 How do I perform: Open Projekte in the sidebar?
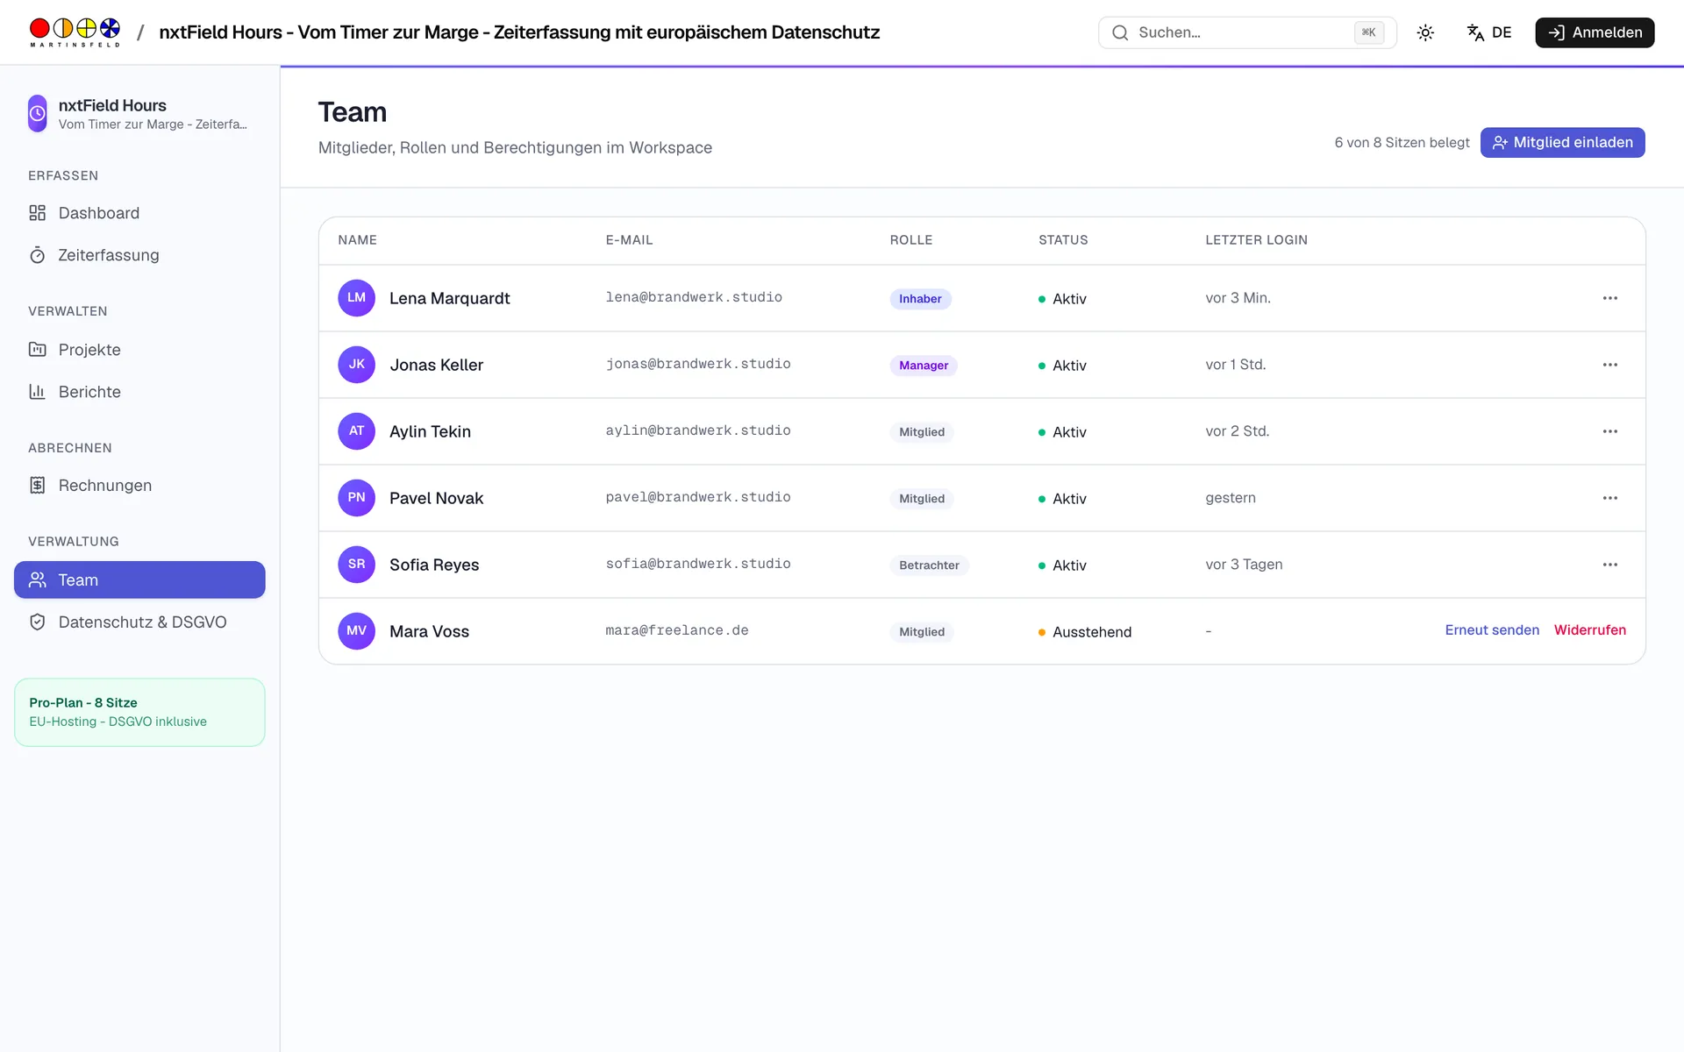tap(139, 350)
